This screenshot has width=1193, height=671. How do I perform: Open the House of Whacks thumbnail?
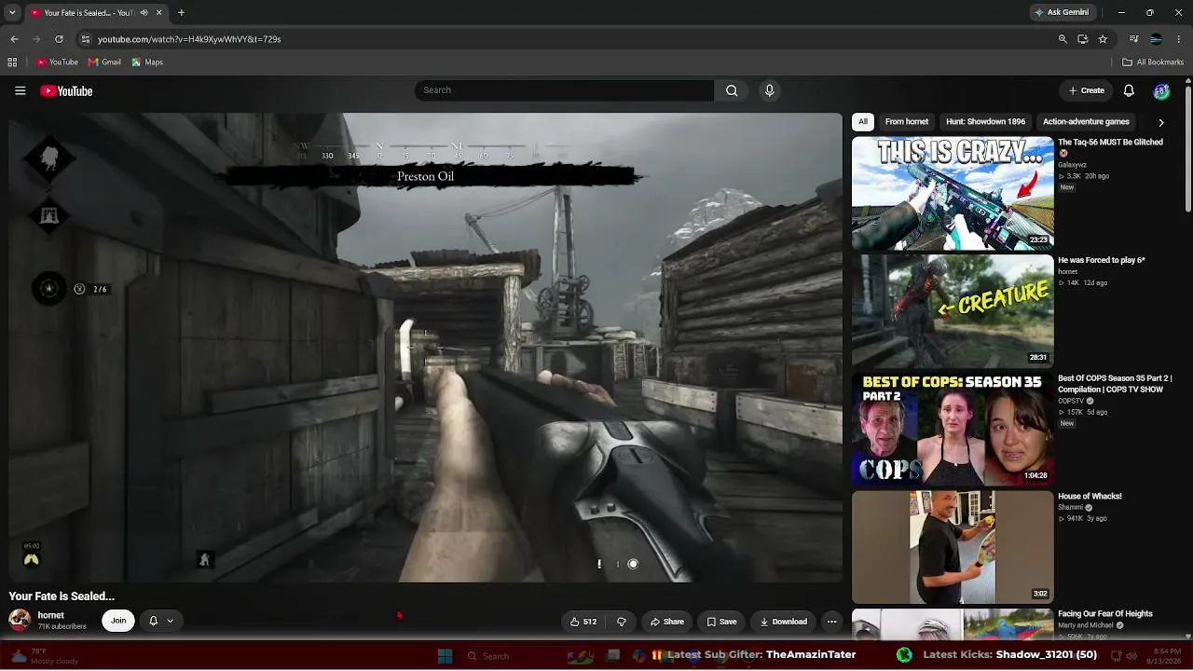tap(953, 547)
